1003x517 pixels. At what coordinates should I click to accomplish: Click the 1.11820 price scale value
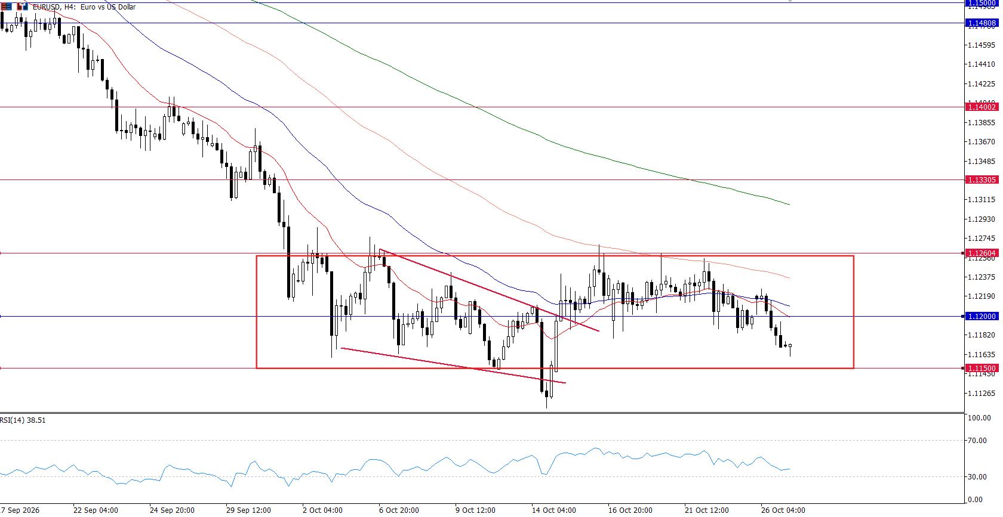[x=982, y=335]
